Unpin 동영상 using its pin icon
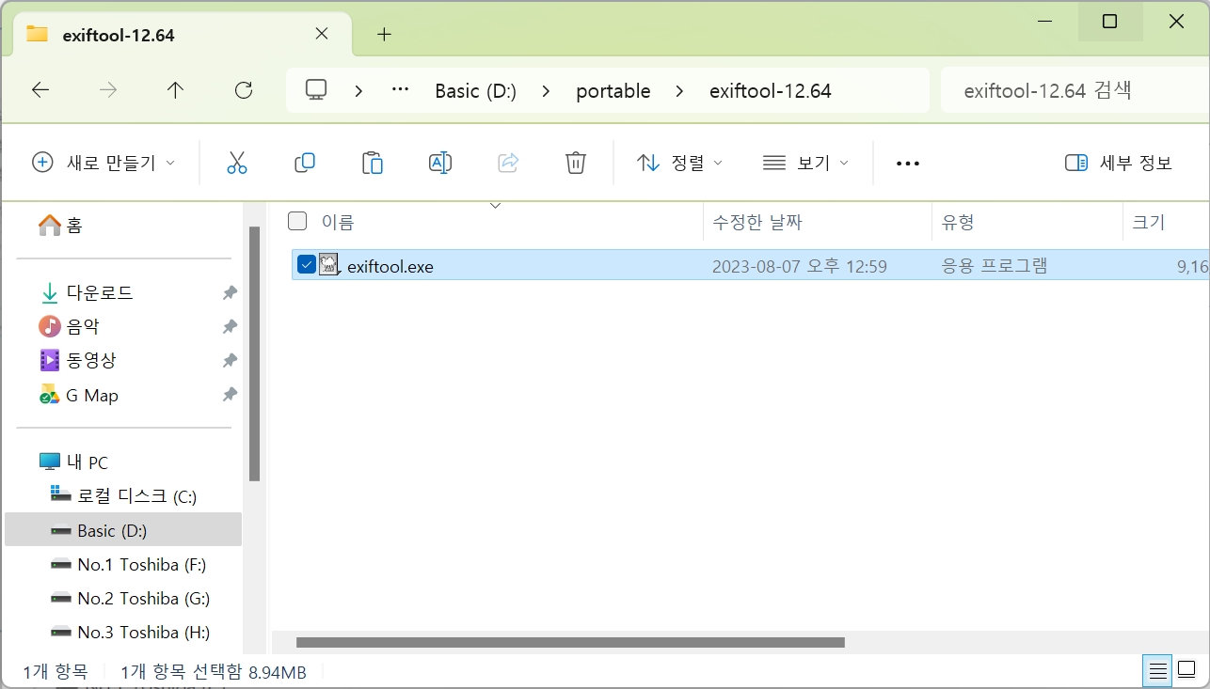Image resolution: width=1210 pixels, height=689 pixels. point(230,361)
